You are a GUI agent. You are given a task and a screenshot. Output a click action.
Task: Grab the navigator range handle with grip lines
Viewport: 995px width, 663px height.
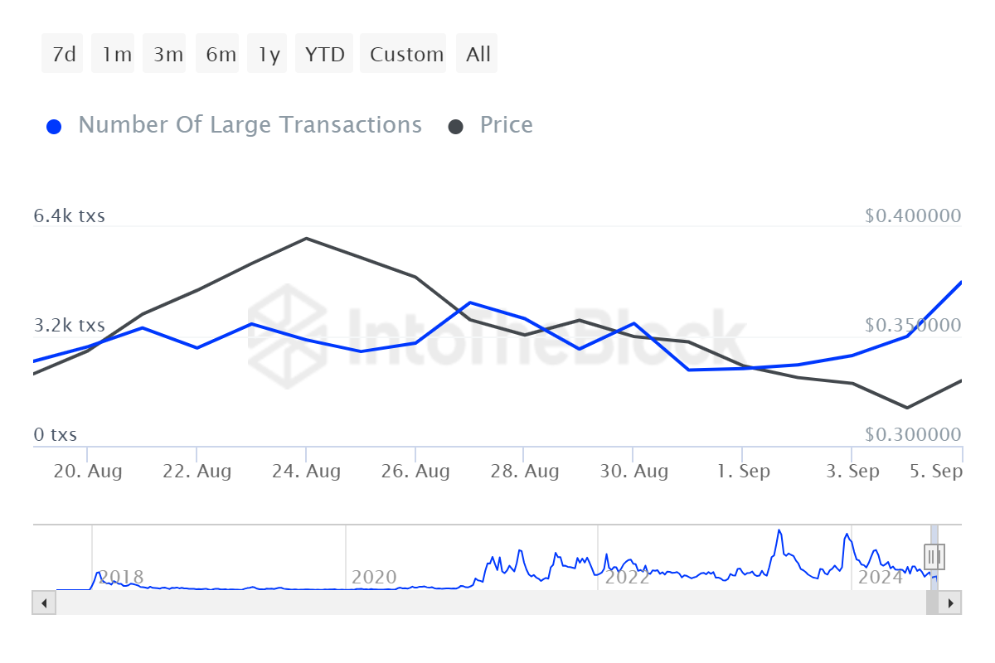pyautogui.click(x=934, y=556)
